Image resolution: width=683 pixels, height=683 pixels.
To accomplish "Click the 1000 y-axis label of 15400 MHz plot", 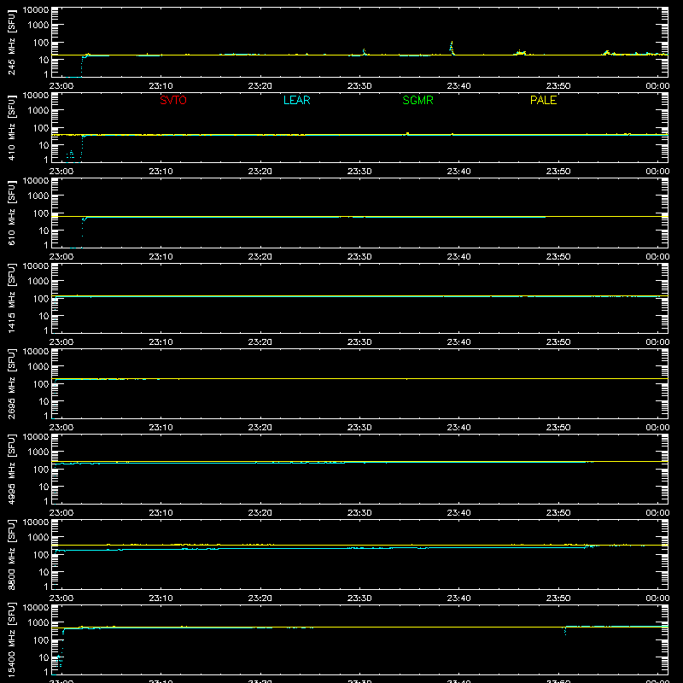I will tap(38, 623).
